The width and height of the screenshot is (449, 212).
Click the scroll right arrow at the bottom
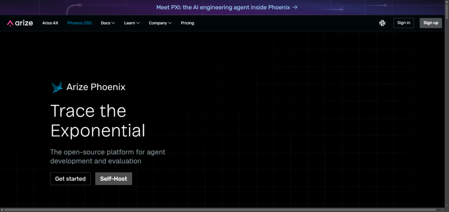point(443,210)
